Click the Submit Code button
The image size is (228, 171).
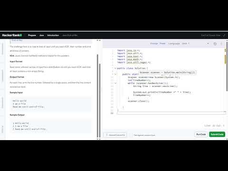click(x=217, y=134)
